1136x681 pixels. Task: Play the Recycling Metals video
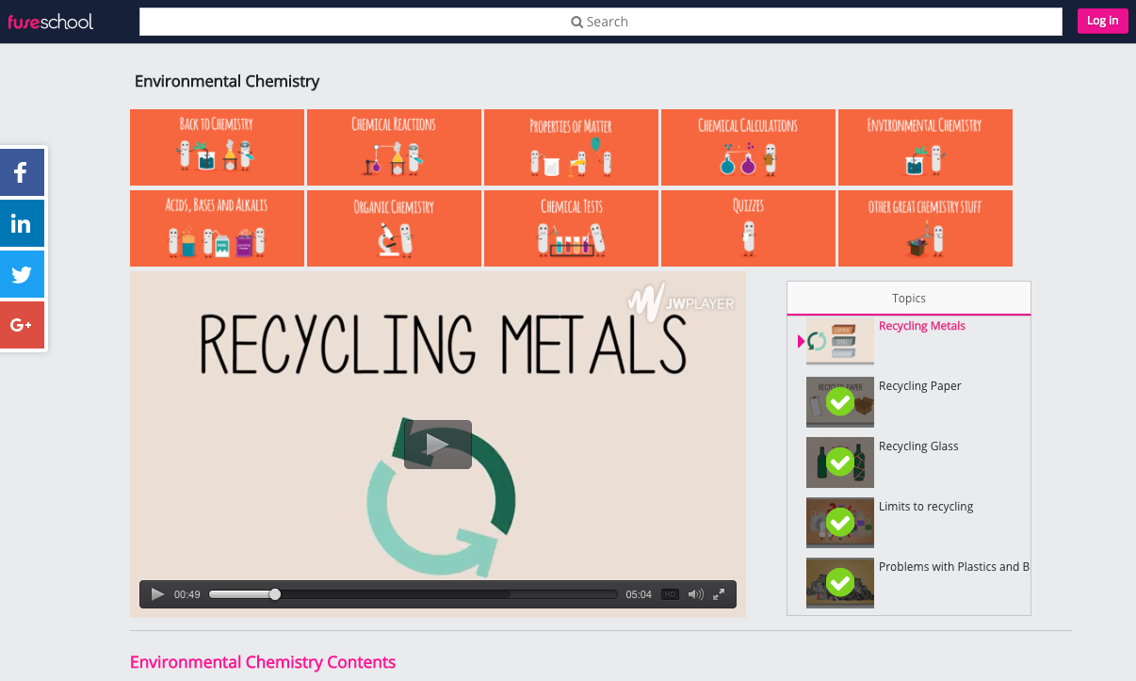coord(438,444)
